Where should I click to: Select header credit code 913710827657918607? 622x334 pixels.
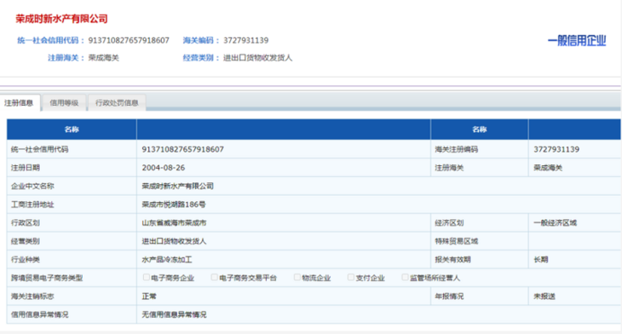pyautogui.click(x=129, y=40)
